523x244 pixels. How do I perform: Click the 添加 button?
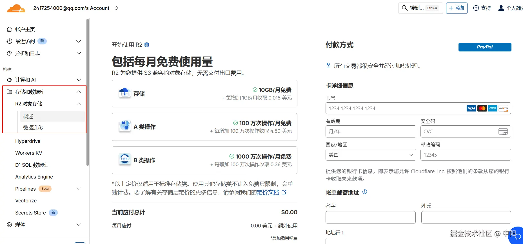coord(457,8)
